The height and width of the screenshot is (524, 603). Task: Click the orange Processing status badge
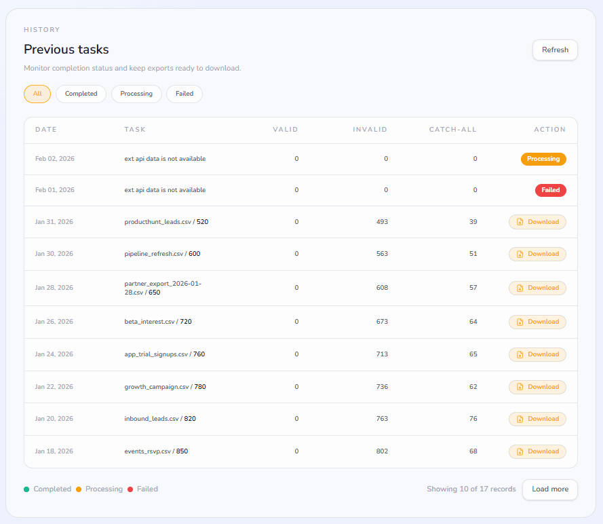pyautogui.click(x=543, y=159)
